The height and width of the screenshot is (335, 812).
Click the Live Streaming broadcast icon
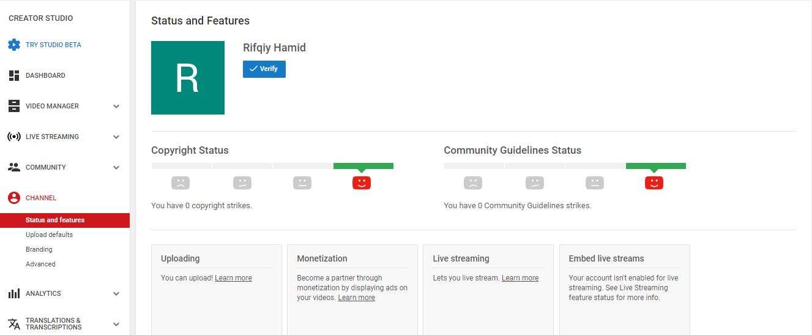[x=14, y=137]
